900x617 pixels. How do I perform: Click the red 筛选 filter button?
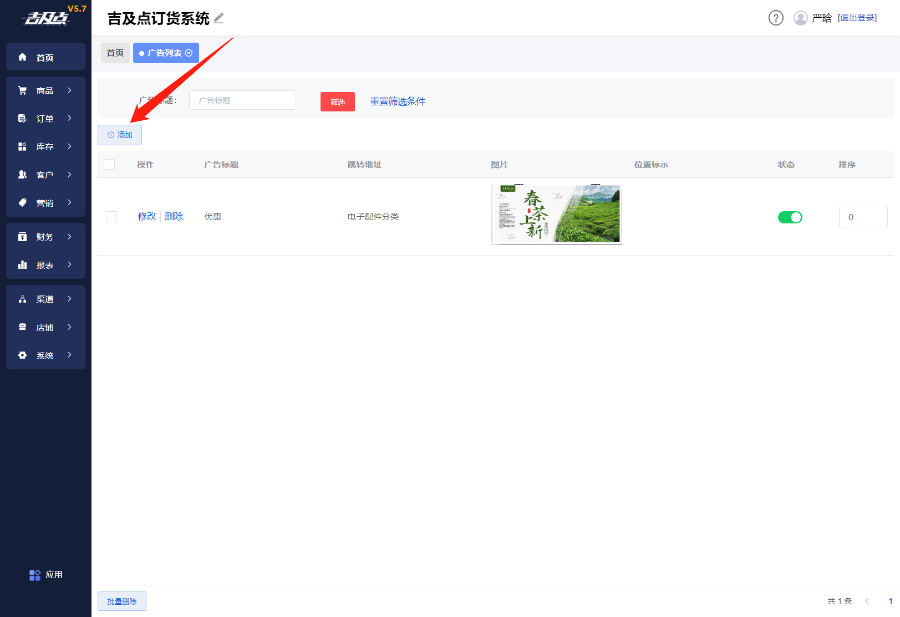(337, 102)
